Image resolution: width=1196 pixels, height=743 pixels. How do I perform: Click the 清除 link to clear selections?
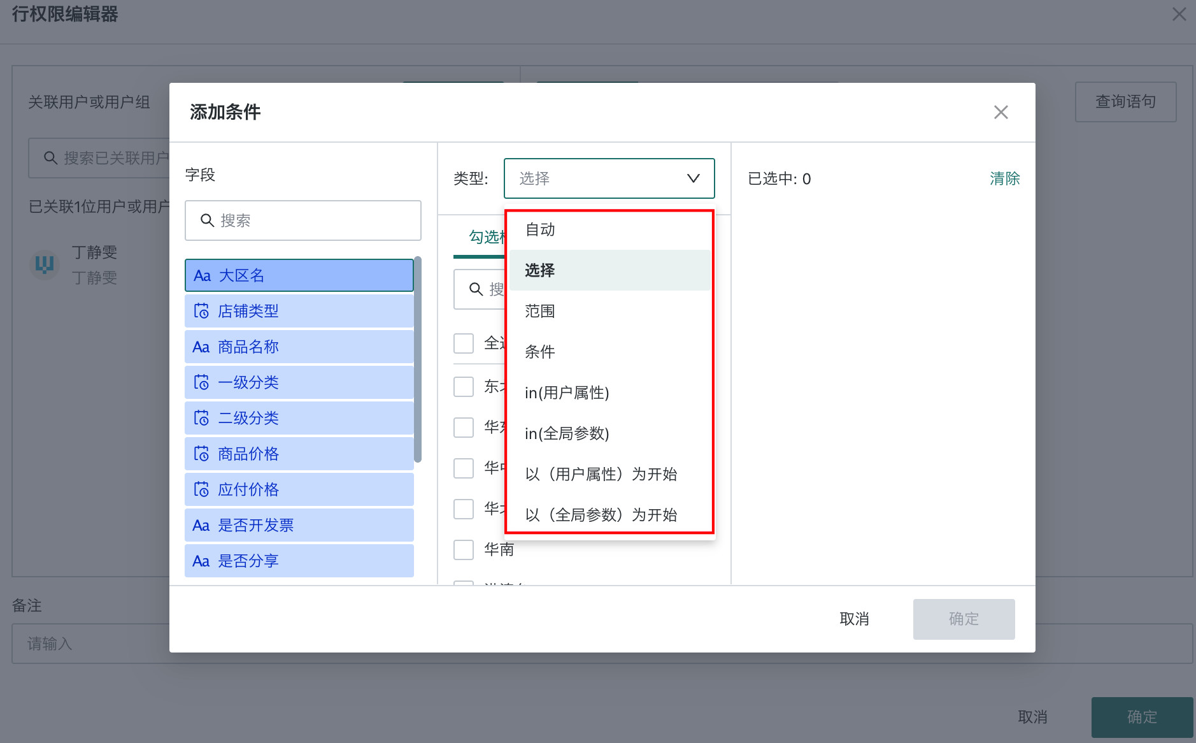coord(1004,179)
